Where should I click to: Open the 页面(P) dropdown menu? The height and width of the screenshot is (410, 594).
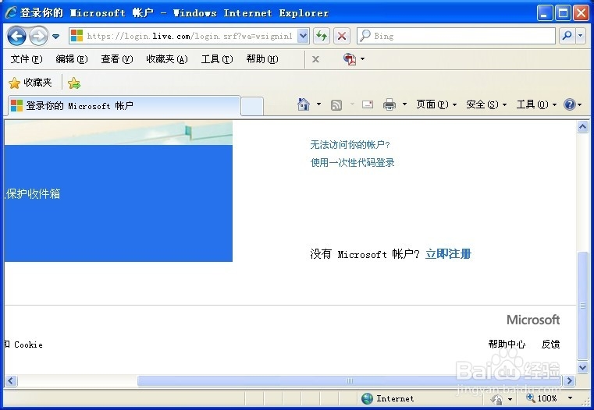click(x=436, y=104)
